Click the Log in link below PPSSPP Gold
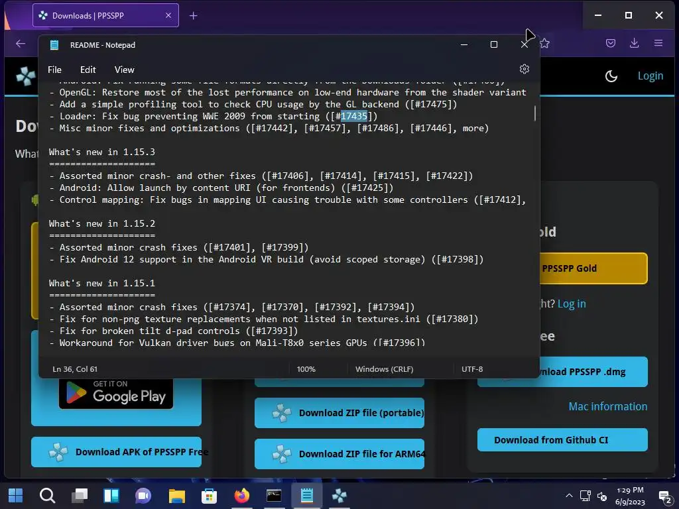This screenshot has height=509, width=679. tap(572, 304)
